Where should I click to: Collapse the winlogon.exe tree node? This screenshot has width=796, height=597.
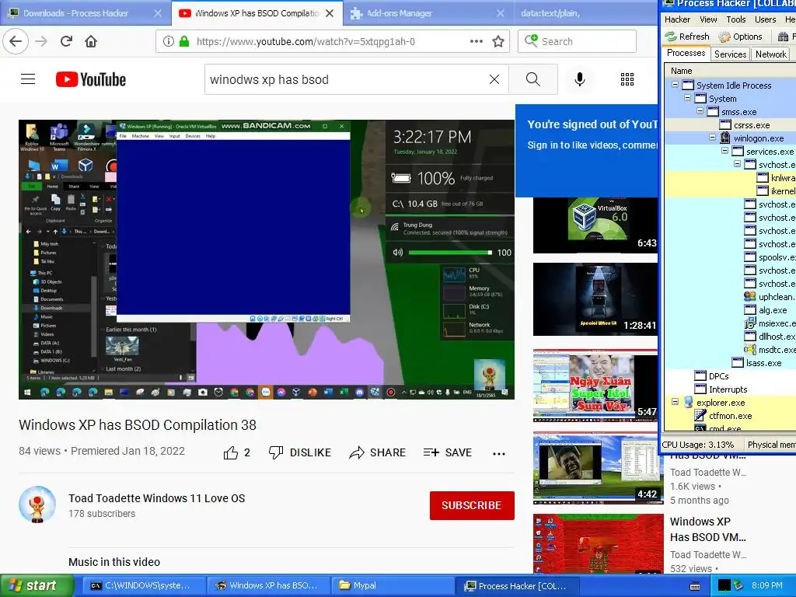(712, 138)
